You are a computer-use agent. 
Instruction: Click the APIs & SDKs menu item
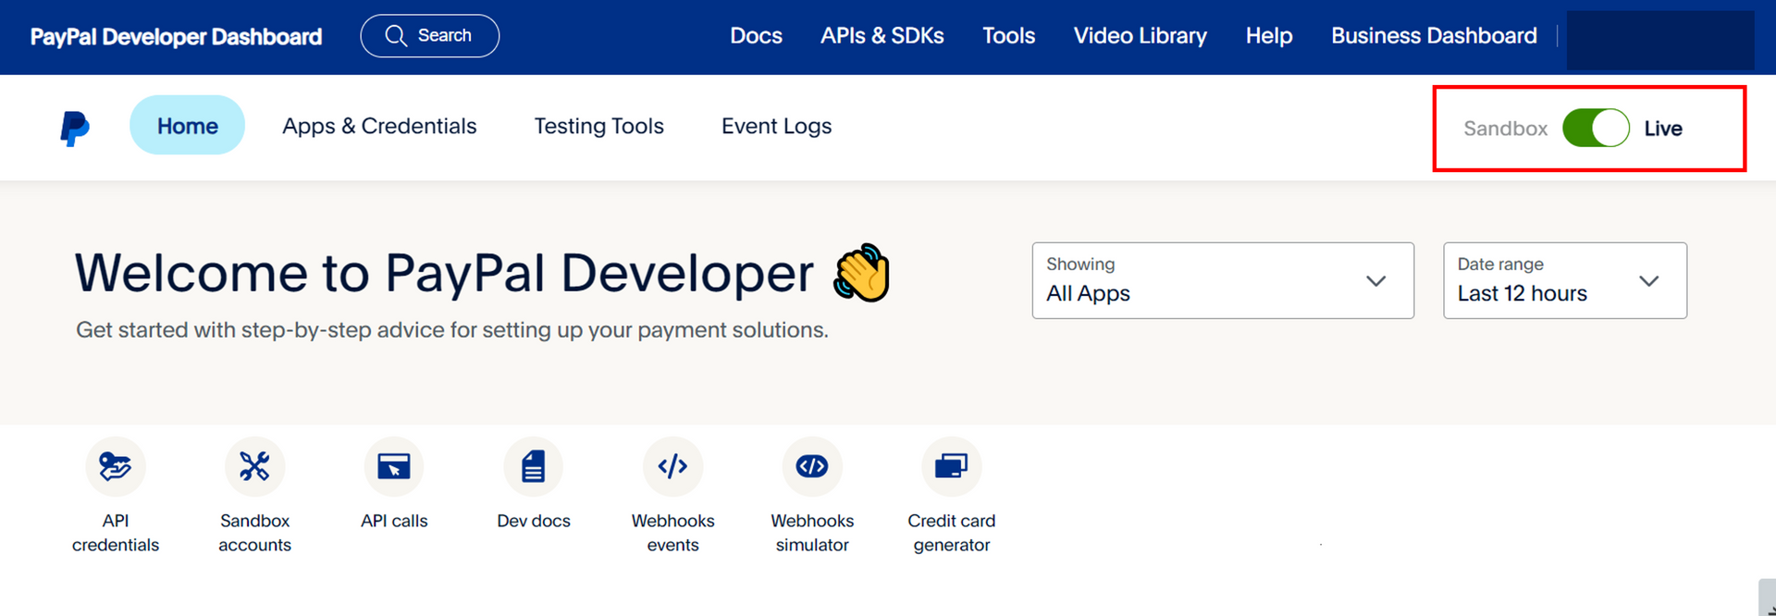[x=882, y=36]
